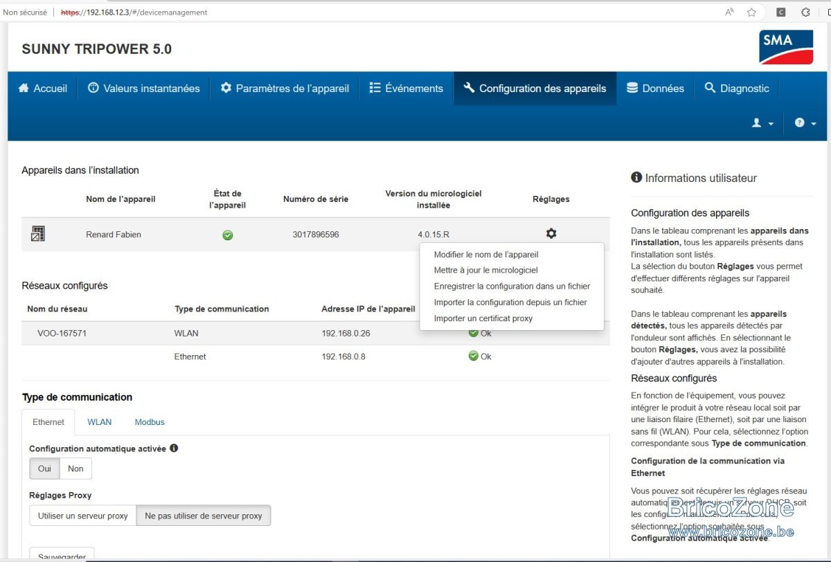Screen dimensions: 831x562
Task: Click the Numéro de série column header
Action: pyautogui.click(x=316, y=199)
